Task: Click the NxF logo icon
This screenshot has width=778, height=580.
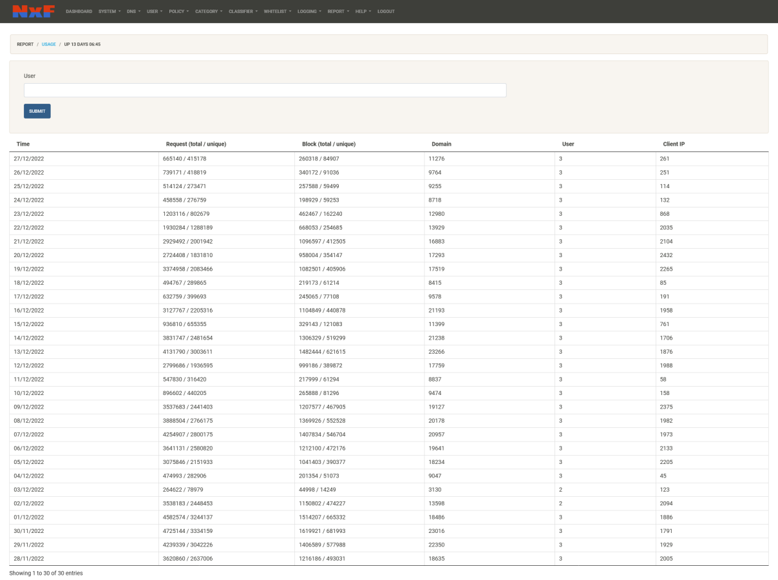Action: [x=33, y=11]
